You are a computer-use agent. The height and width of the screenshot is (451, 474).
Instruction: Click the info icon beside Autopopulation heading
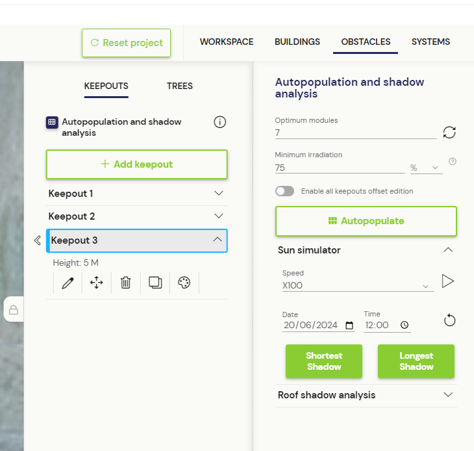[219, 122]
